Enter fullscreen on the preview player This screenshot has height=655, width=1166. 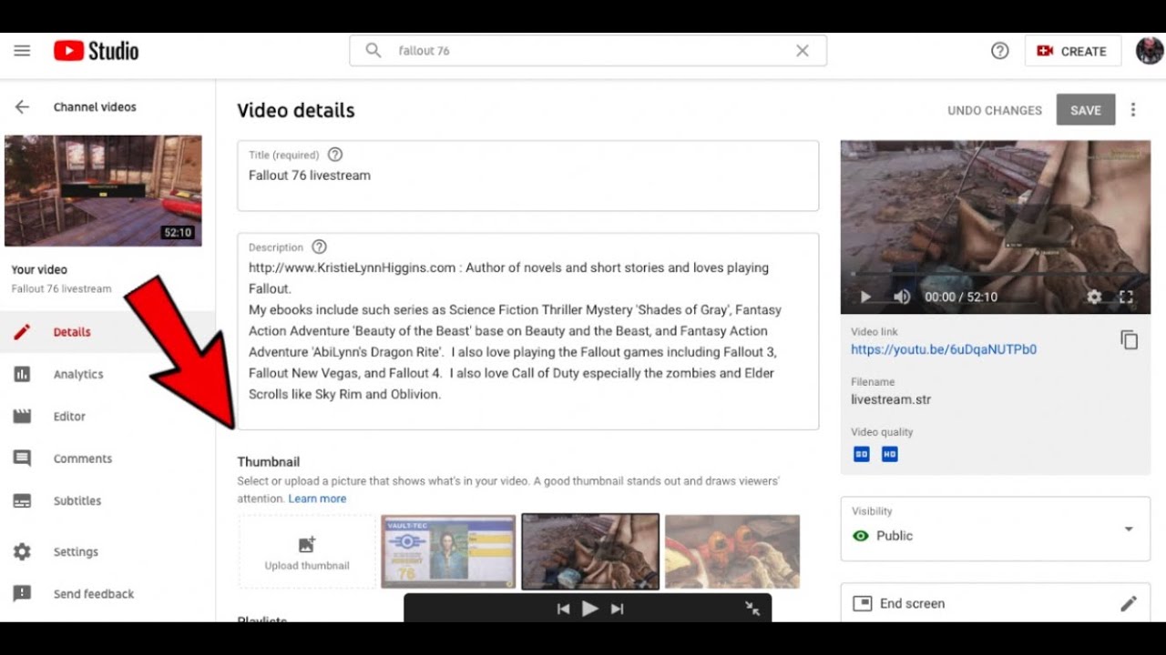[x=1126, y=297]
